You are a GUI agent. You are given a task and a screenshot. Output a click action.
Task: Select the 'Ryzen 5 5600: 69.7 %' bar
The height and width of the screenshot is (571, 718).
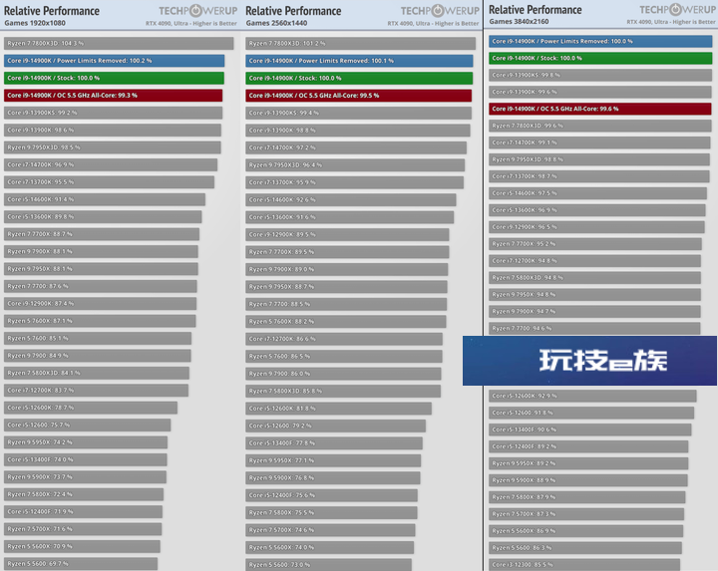tap(81, 565)
